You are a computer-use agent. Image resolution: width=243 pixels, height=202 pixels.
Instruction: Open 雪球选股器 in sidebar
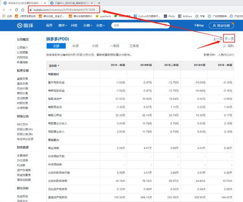(24, 180)
